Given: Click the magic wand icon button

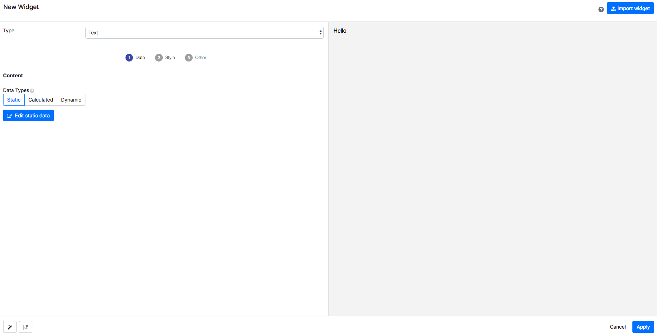Looking at the screenshot, I should point(10,327).
